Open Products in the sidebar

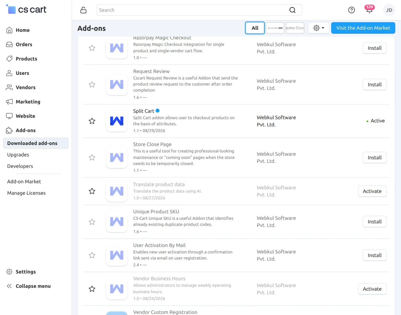click(x=26, y=59)
